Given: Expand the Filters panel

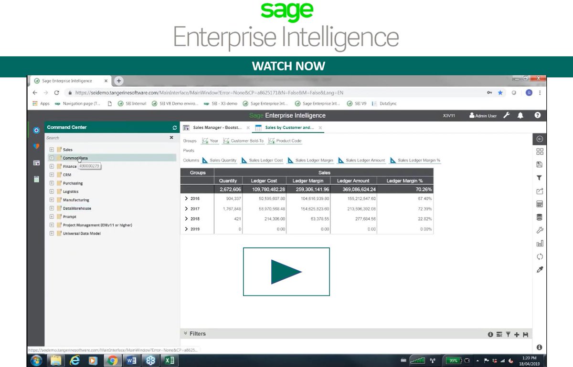Looking at the screenshot, I should [185, 334].
